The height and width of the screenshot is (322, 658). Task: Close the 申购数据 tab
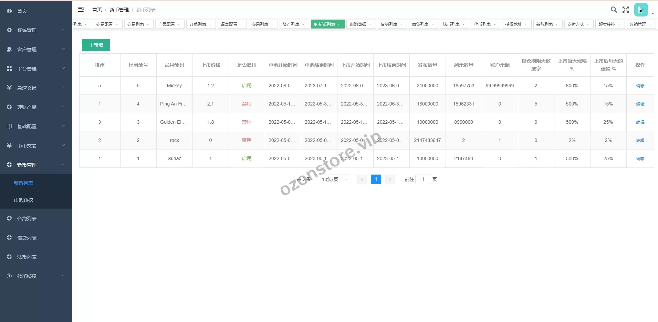pos(370,24)
